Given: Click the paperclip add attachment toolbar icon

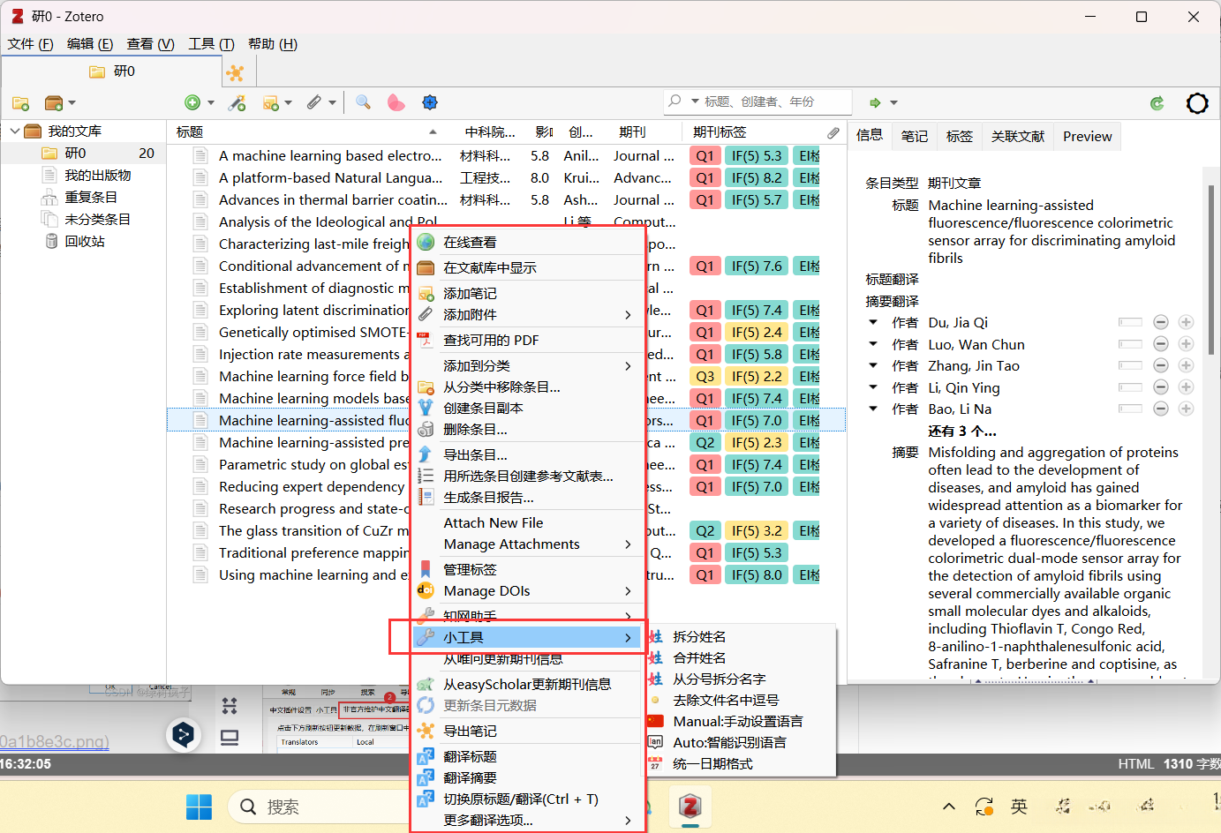Looking at the screenshot, I should click(x=314, y=103).
